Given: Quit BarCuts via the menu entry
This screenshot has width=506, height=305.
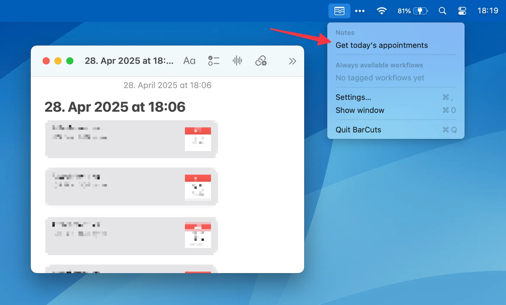Looking at the screenshot, I should (358, 129).
